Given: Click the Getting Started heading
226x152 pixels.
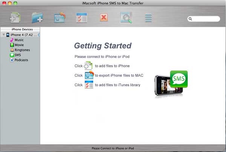Looking at the screenshot, I should pyautogui.click(x=103, y=46).
